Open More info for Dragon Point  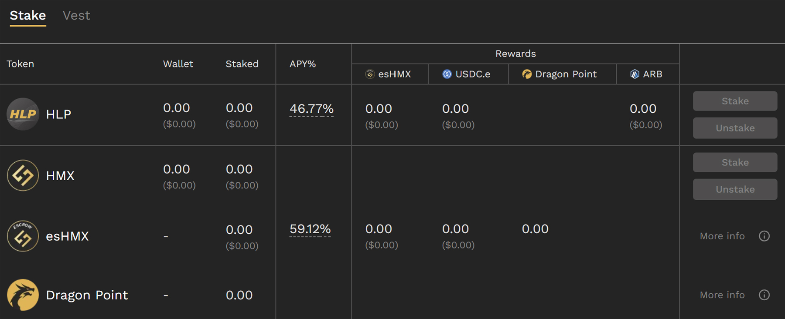coord(722,295)
